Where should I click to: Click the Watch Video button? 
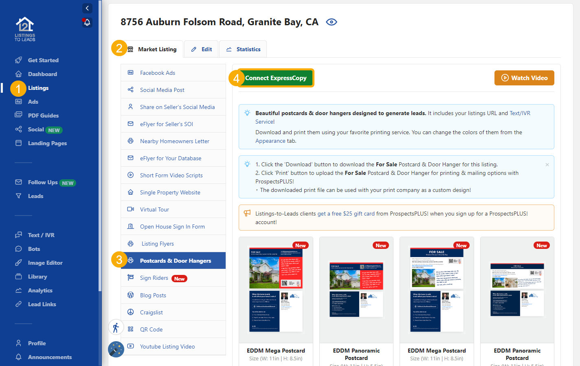coord(524,78)
